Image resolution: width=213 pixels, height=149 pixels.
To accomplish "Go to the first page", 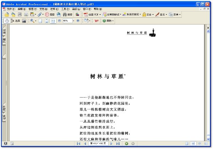I will point(78,143).
